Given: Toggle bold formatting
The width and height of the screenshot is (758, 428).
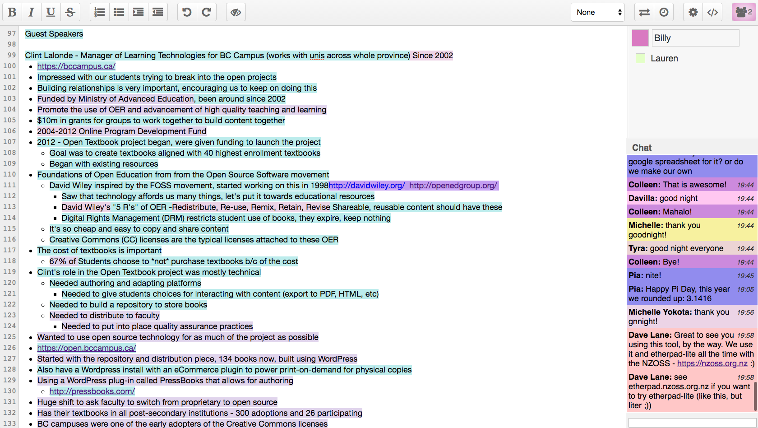Looking at the screenshot, I should coord(12,12).
